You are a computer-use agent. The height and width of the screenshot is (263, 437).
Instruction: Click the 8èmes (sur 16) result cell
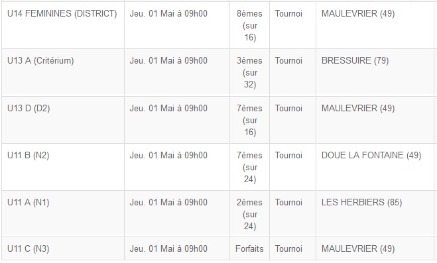250,25
